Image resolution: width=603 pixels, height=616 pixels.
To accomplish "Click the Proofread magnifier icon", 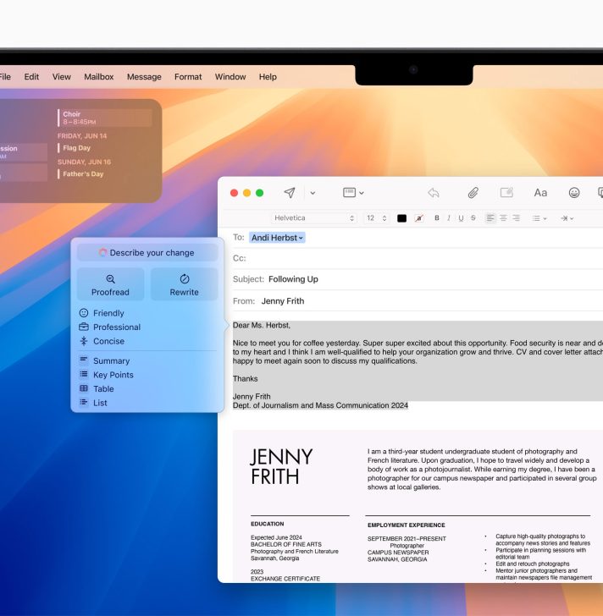I will pyautogui.click(x=110, y=279).
